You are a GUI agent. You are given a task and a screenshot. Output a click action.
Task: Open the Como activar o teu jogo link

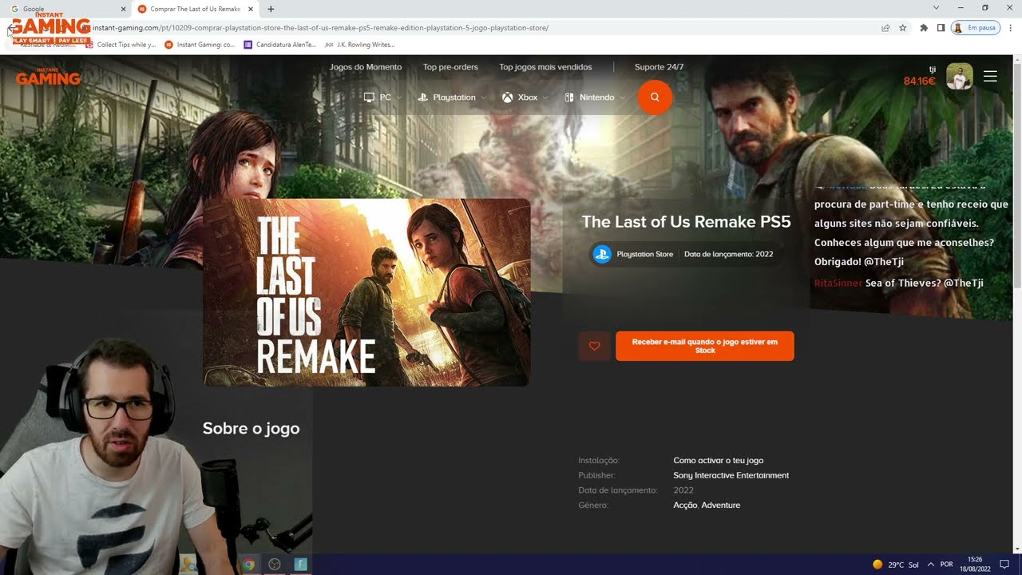click(718, 461)
